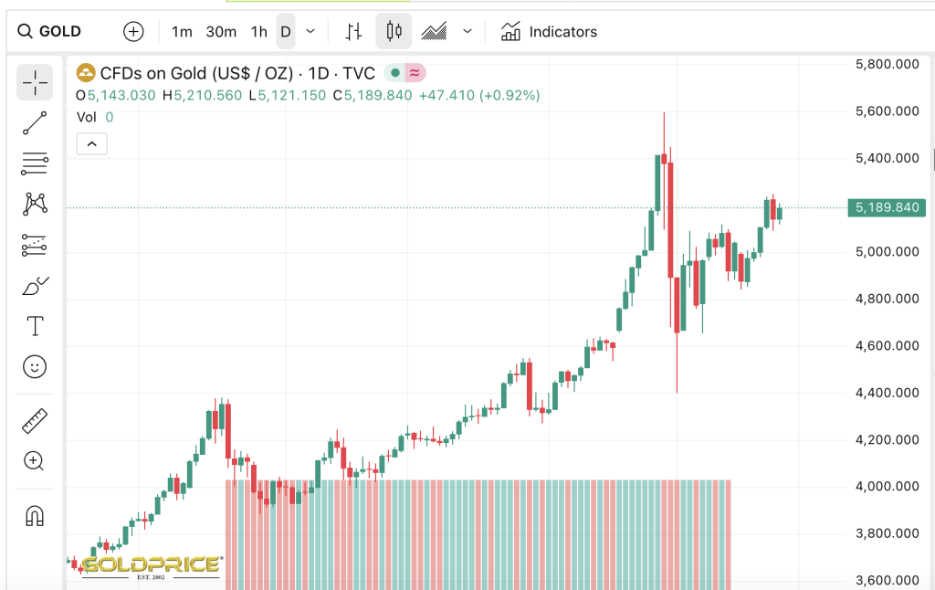Open the emoji icons tool
This screenshot has width=935, height=590.
35,366
